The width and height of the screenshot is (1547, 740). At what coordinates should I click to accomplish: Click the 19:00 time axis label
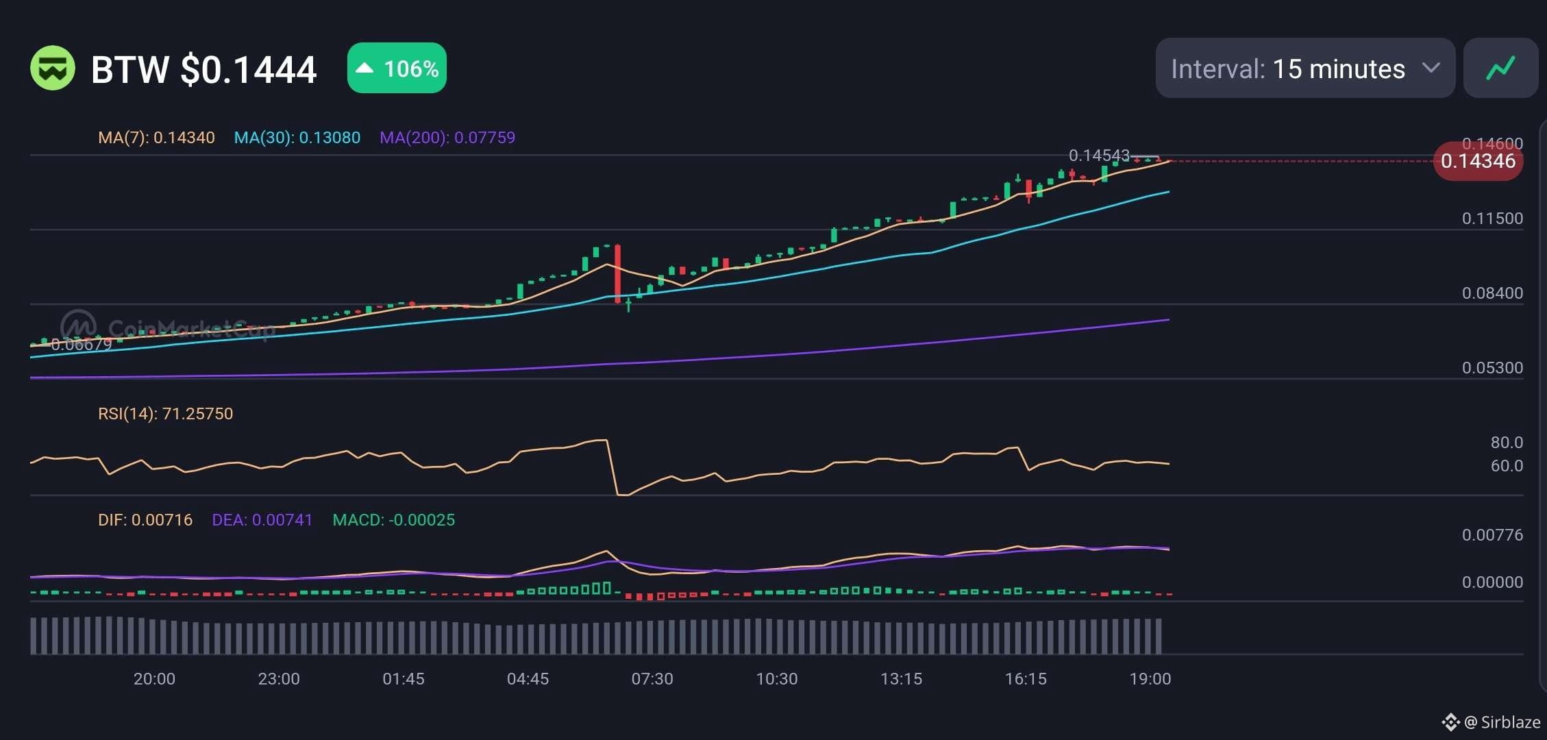coord(1150,679)
